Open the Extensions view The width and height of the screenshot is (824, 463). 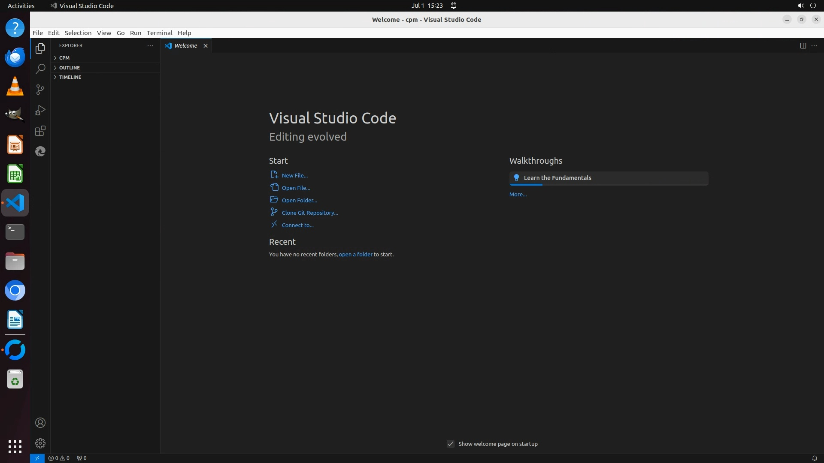[x=40, y=131]
